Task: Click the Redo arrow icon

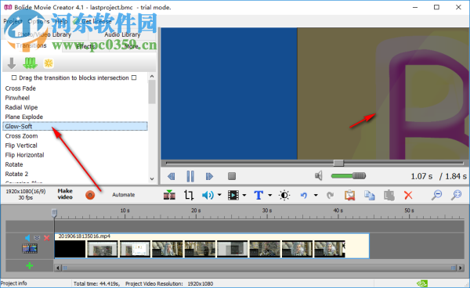Action: point(331,195)
